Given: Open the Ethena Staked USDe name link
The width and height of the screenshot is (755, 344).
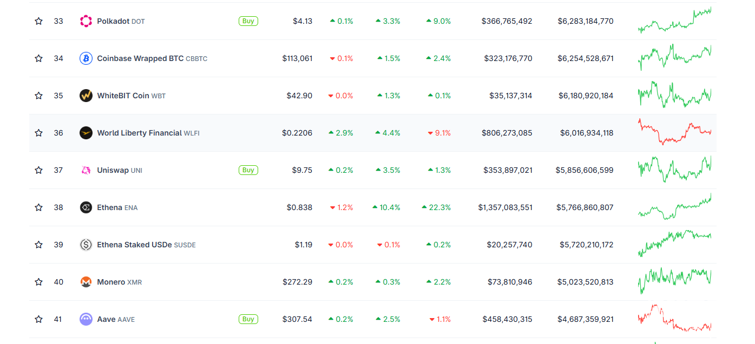Looking at the screenshot, I should [x=134, y=245].
